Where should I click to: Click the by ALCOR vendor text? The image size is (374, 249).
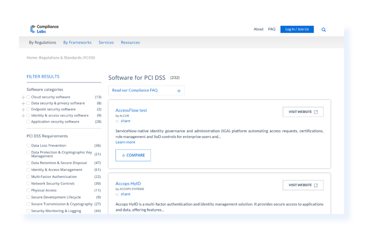click(122, 116)
